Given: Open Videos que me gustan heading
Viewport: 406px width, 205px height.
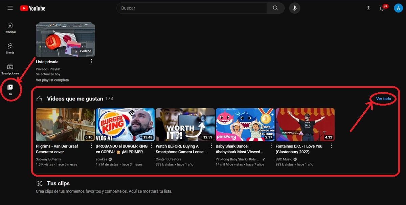Looking at the screenshot, I should (x=75, y=99).
